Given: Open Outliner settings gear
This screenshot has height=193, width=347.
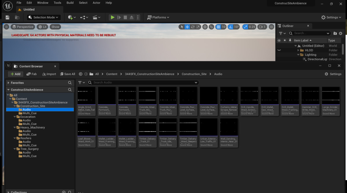Looking at the screenshot, I should (341, 33).
